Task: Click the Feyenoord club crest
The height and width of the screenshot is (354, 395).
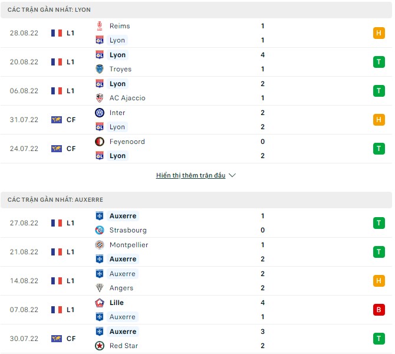Action: 99,142
